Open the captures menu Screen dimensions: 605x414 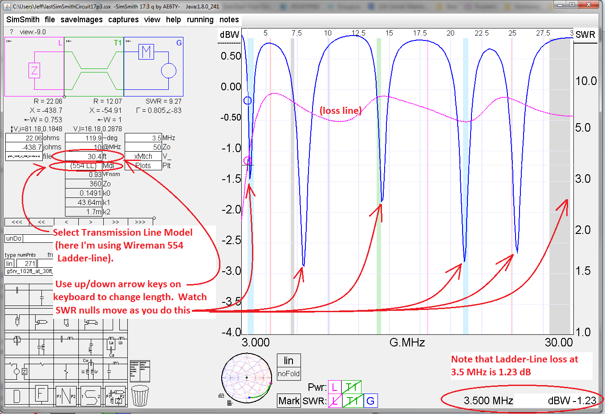pos(123,20)
